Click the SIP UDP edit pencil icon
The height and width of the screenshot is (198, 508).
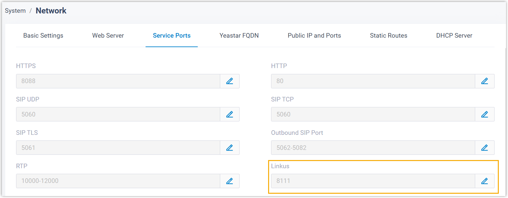click(x=229, y=115)
